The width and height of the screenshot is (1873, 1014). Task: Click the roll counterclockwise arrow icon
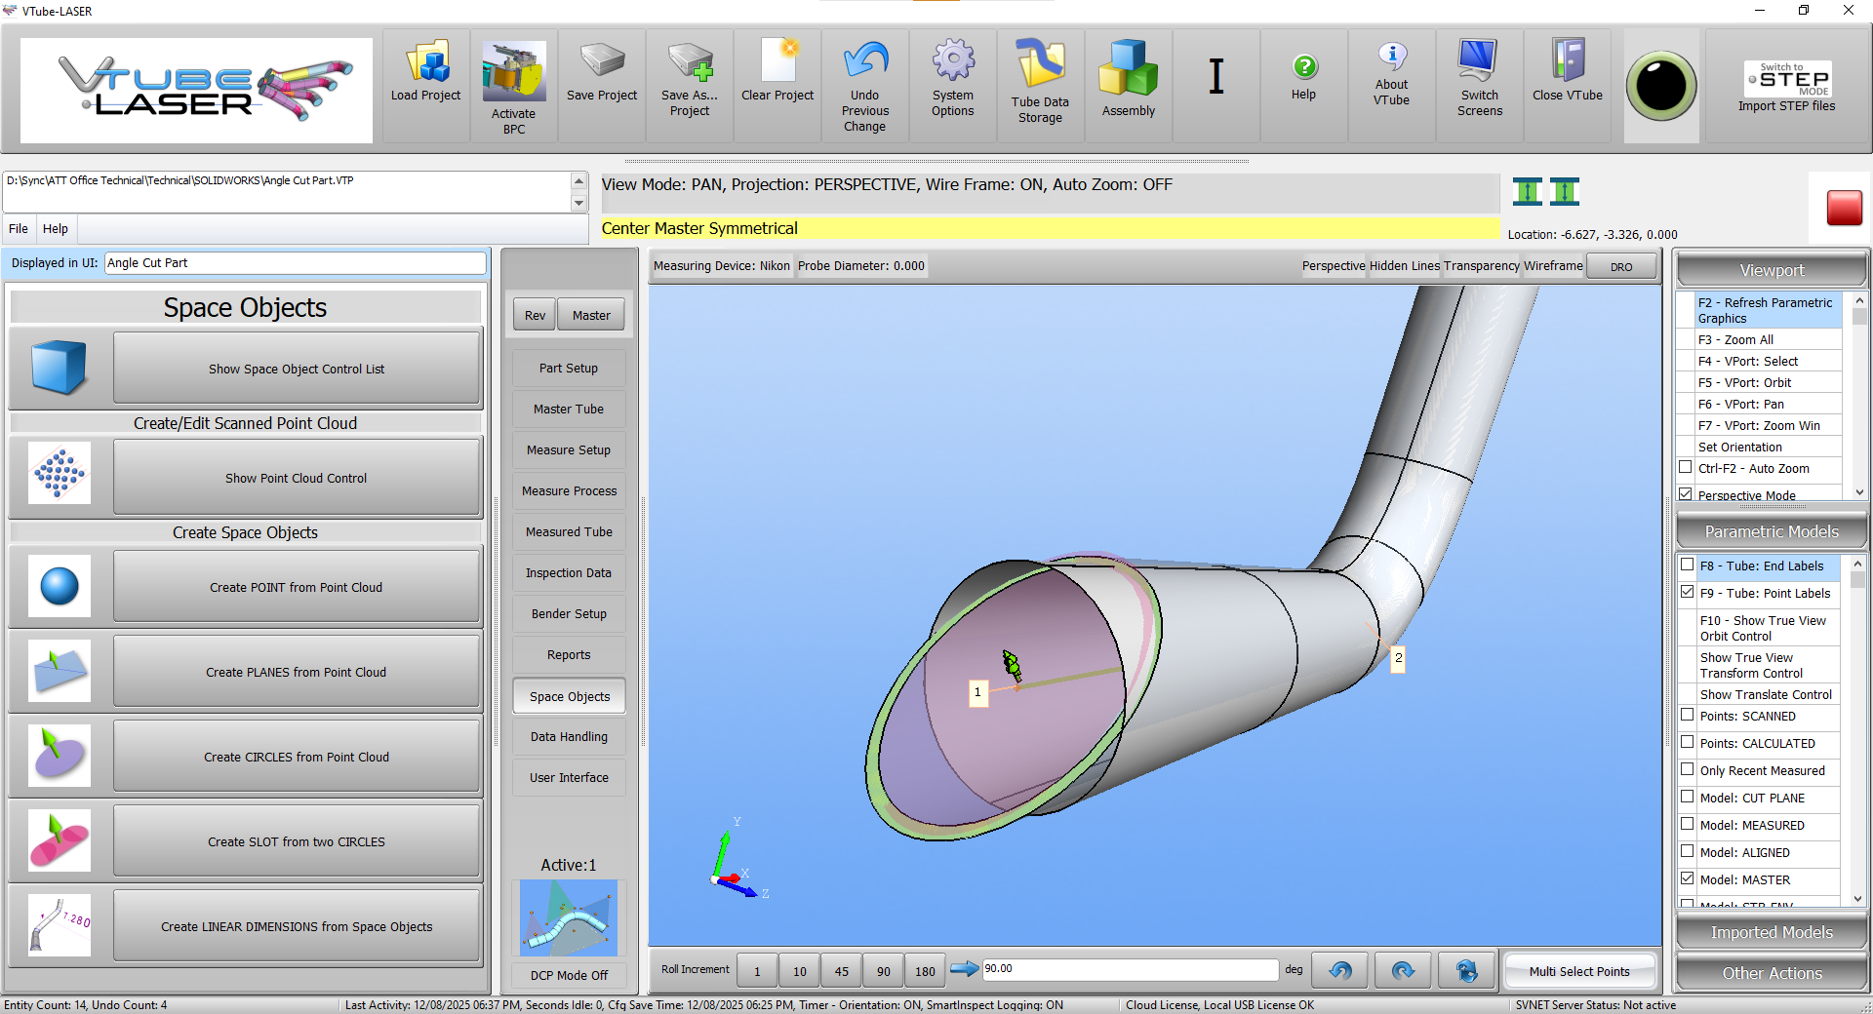pyautogui.click(x=1340, y=970)
